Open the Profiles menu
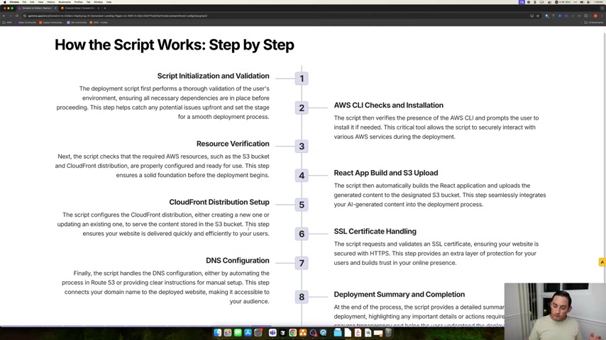 point(79,2)
